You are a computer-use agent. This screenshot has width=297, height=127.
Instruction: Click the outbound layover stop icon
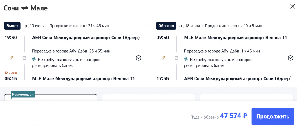click(25, 58)
